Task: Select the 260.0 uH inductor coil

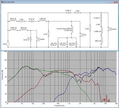Action: [24, 30]
